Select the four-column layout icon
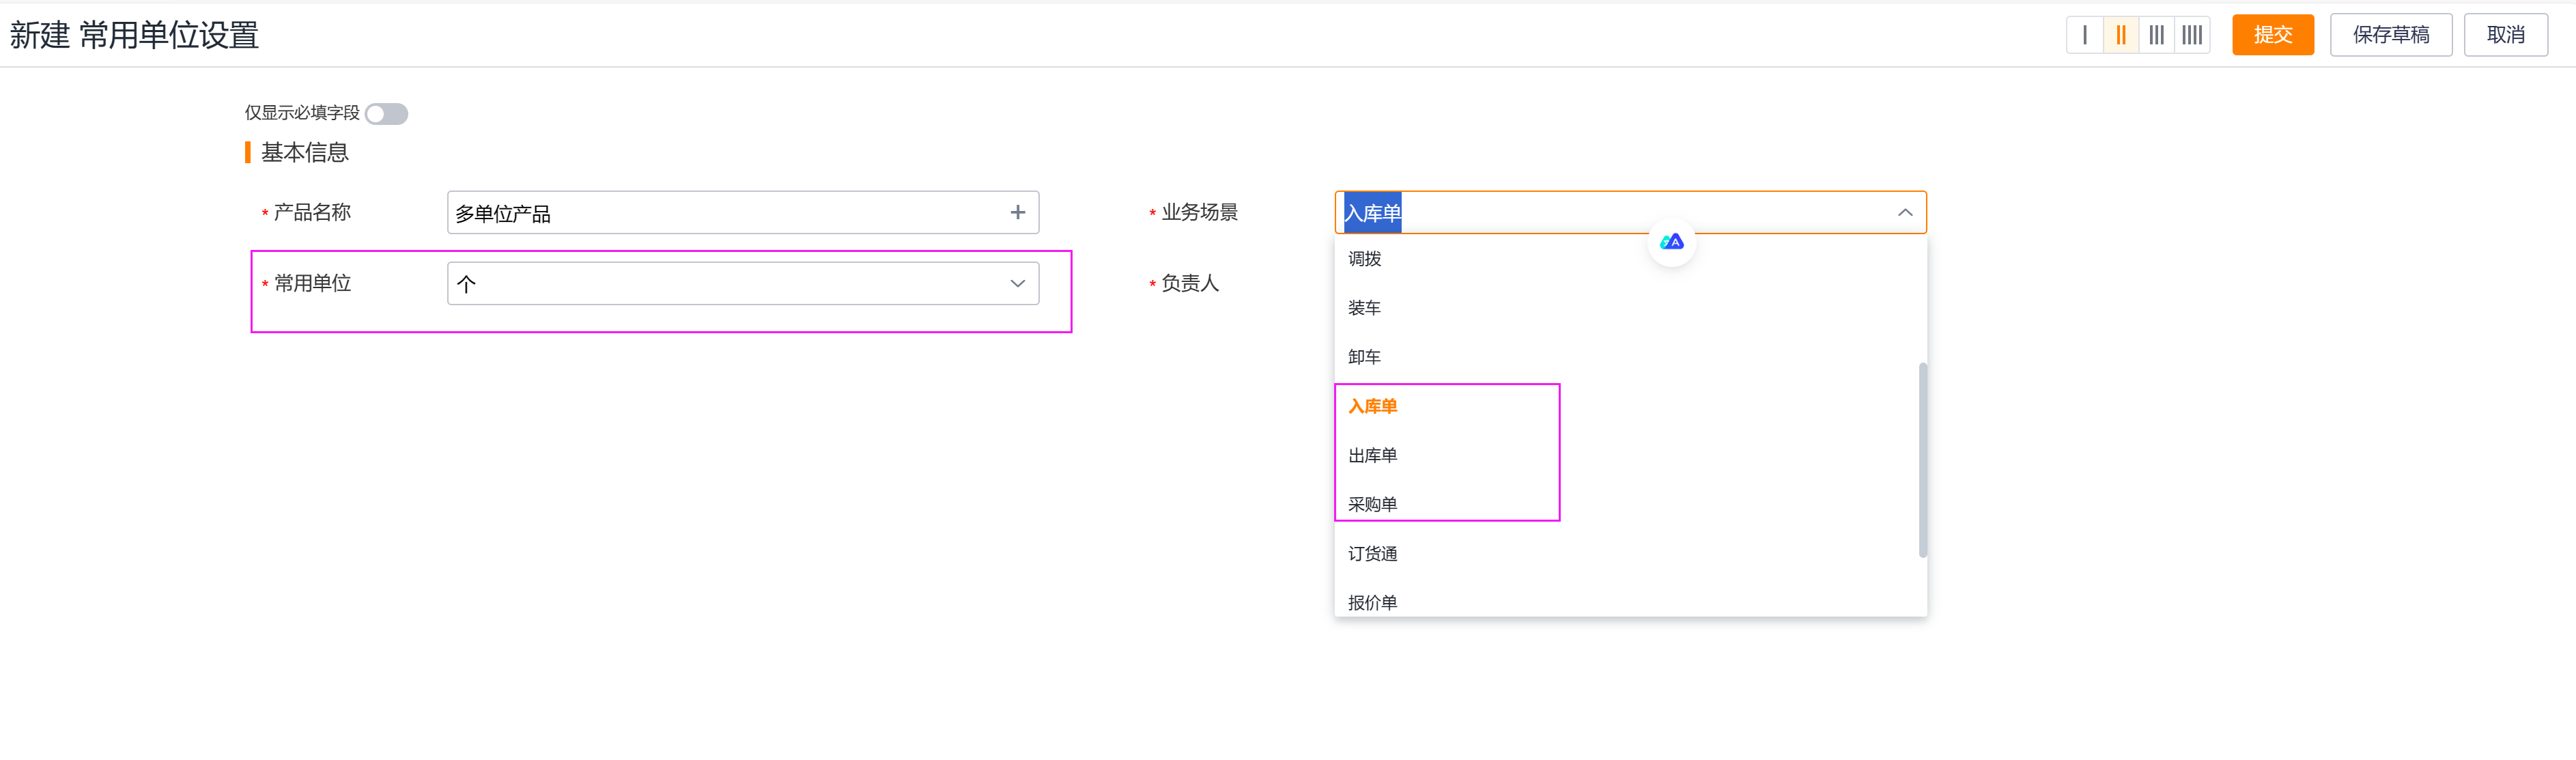The height and width of the screenshot is (760, 2576). pyautogui.click(x=2192, y=35)
